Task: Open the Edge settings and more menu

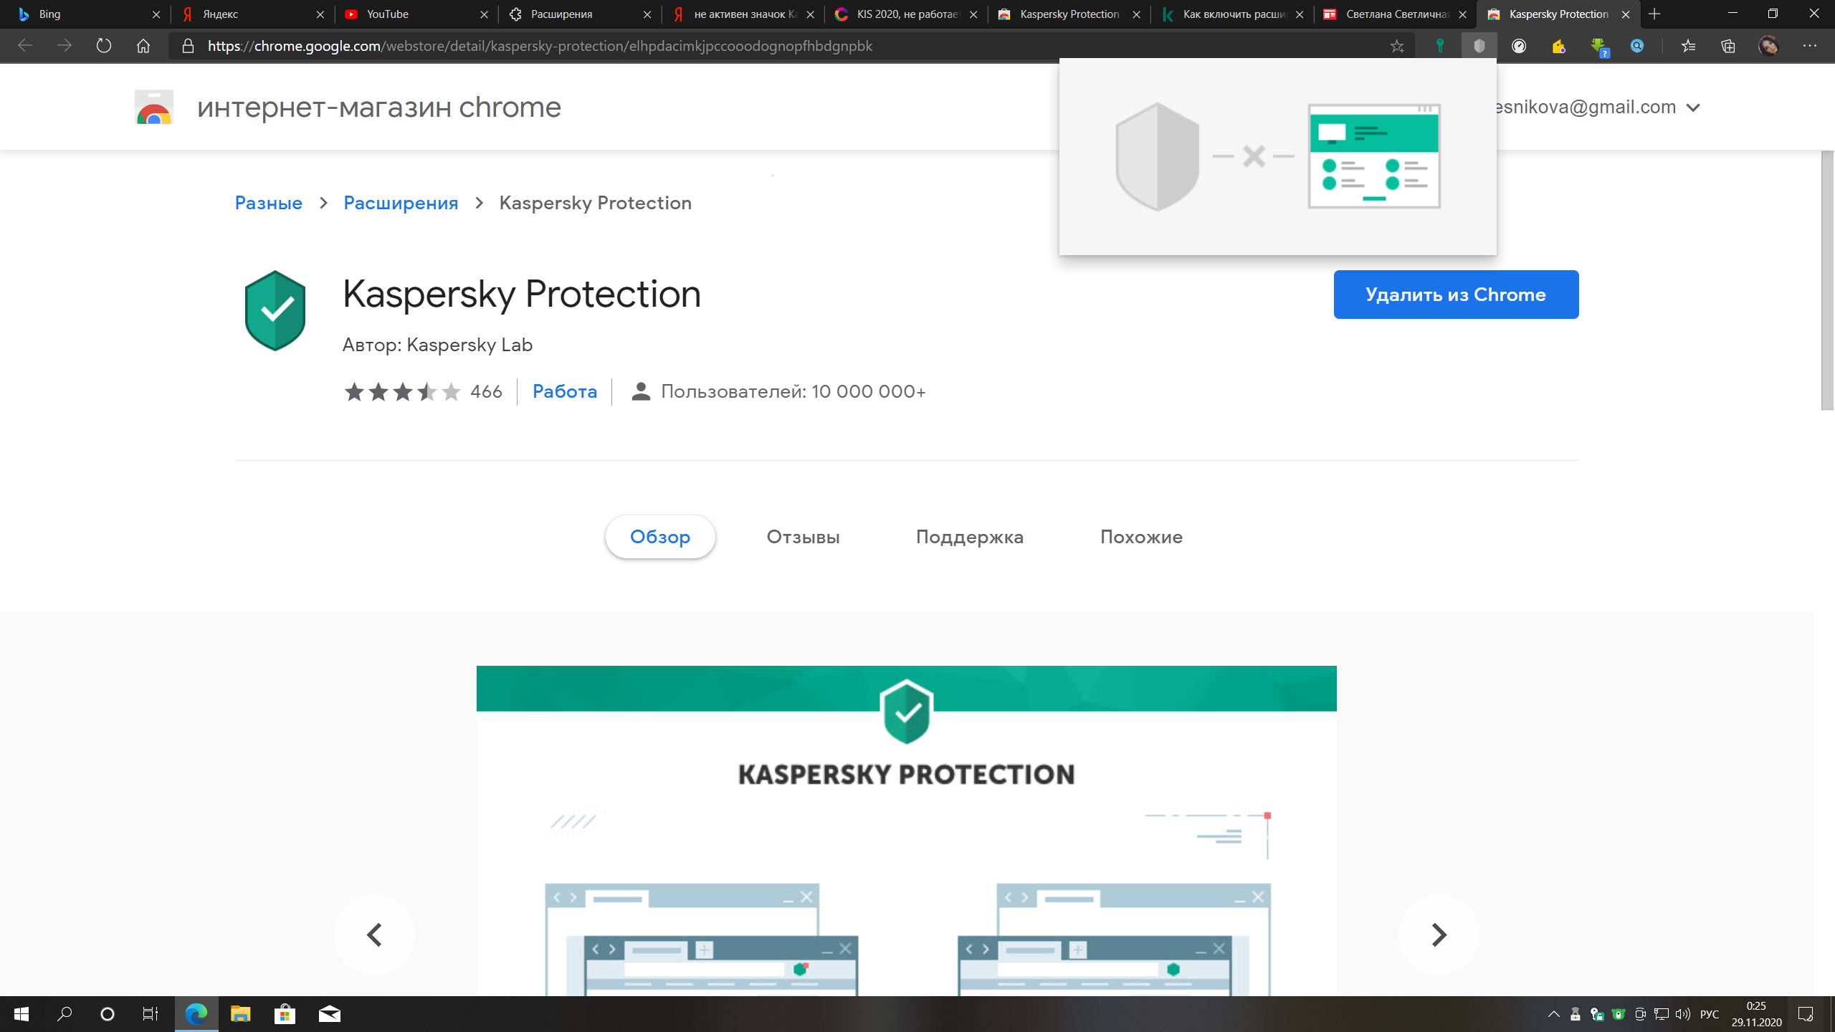Action: pos(1810,47)
